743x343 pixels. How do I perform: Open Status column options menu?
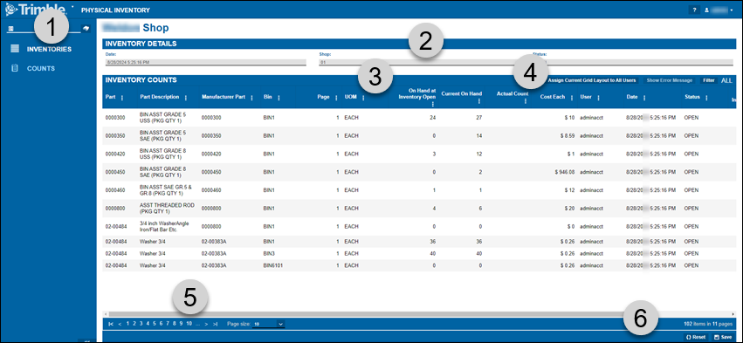click(706, 98)
